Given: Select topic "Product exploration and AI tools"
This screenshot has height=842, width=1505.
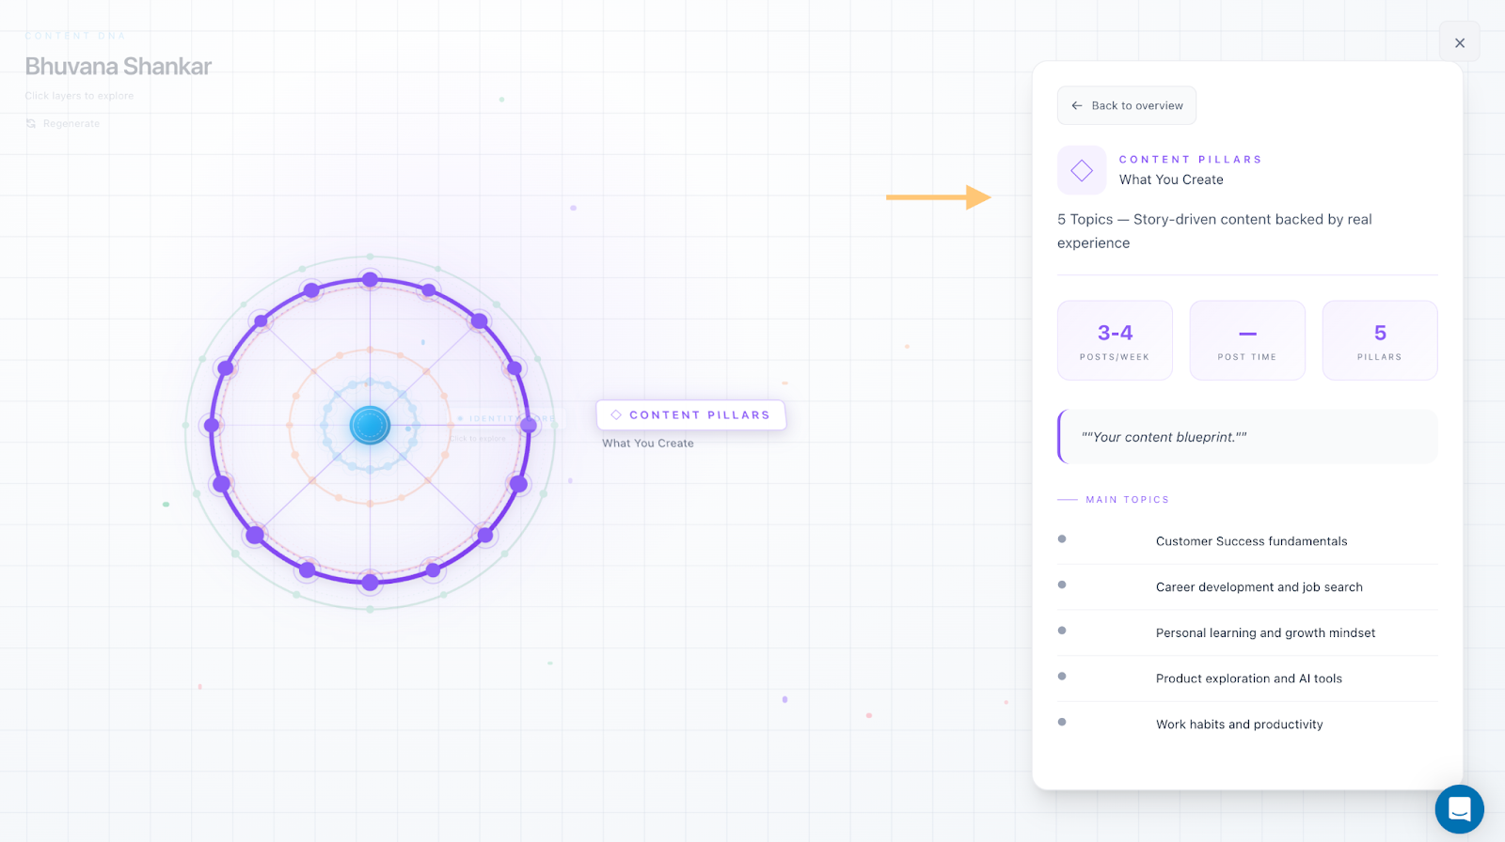Looking at the screenshot, I should [1247, 678].
